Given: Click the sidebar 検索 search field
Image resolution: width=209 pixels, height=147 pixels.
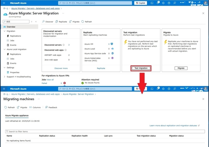Looking at the screenshot, I should coord(16,22).
